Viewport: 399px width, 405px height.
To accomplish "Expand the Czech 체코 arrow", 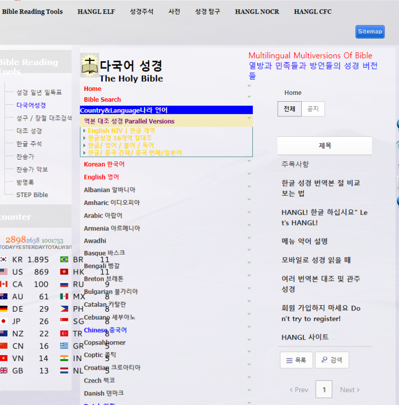I will [x=249, y=378].
